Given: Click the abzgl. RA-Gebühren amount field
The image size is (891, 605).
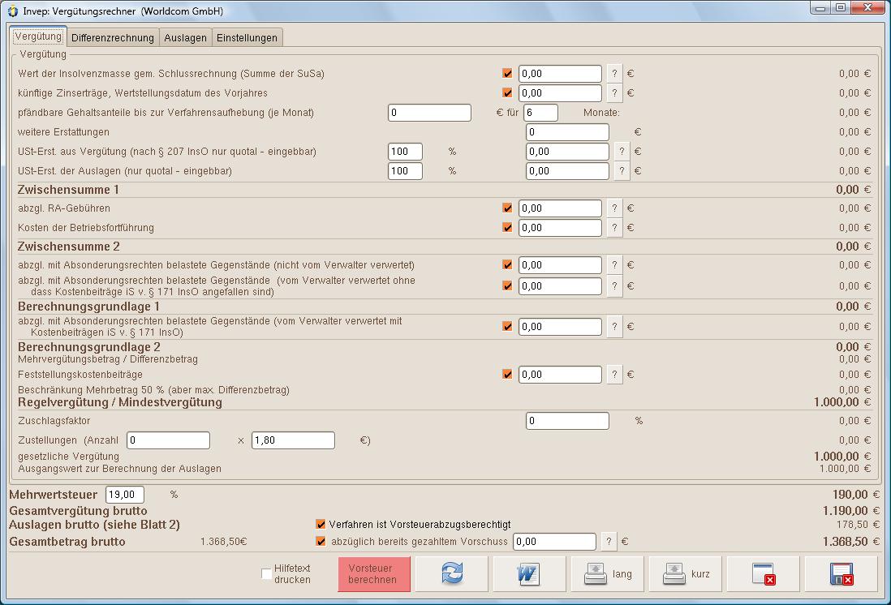Looking at the screenshot, I should click(x=560, y=208).
